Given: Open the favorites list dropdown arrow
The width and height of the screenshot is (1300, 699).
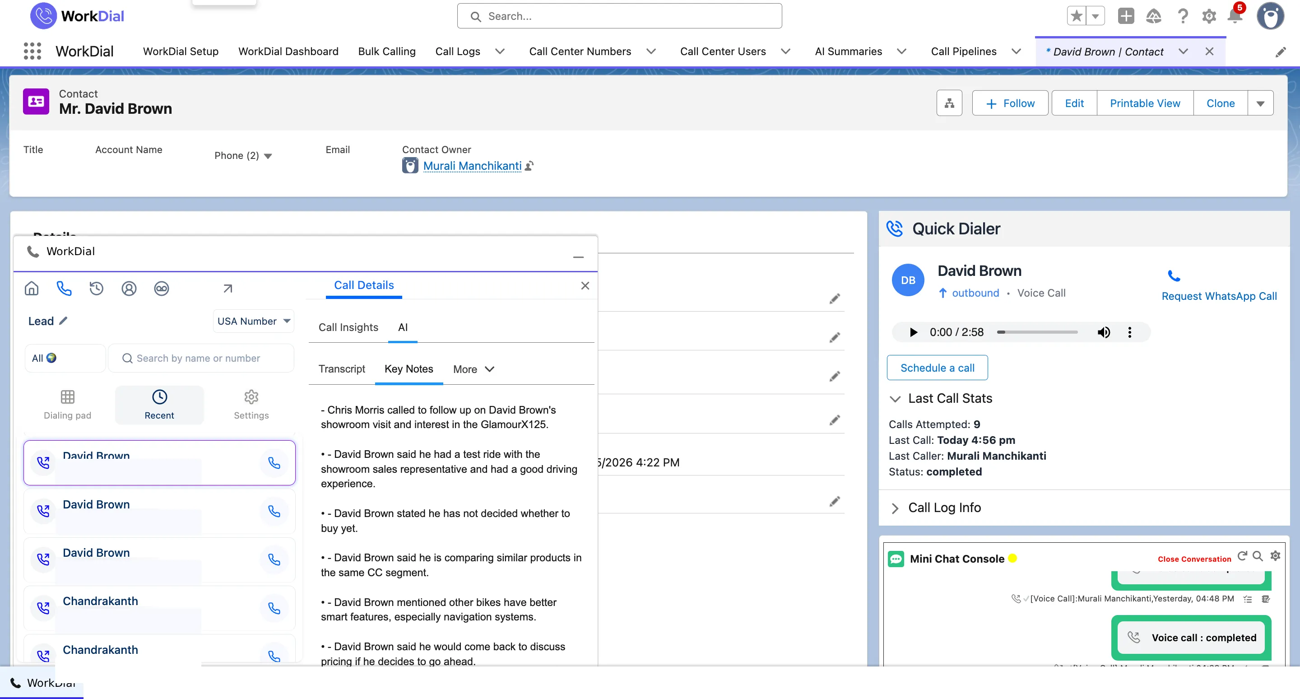Looking at the screenshot, I should (1096, 16).
